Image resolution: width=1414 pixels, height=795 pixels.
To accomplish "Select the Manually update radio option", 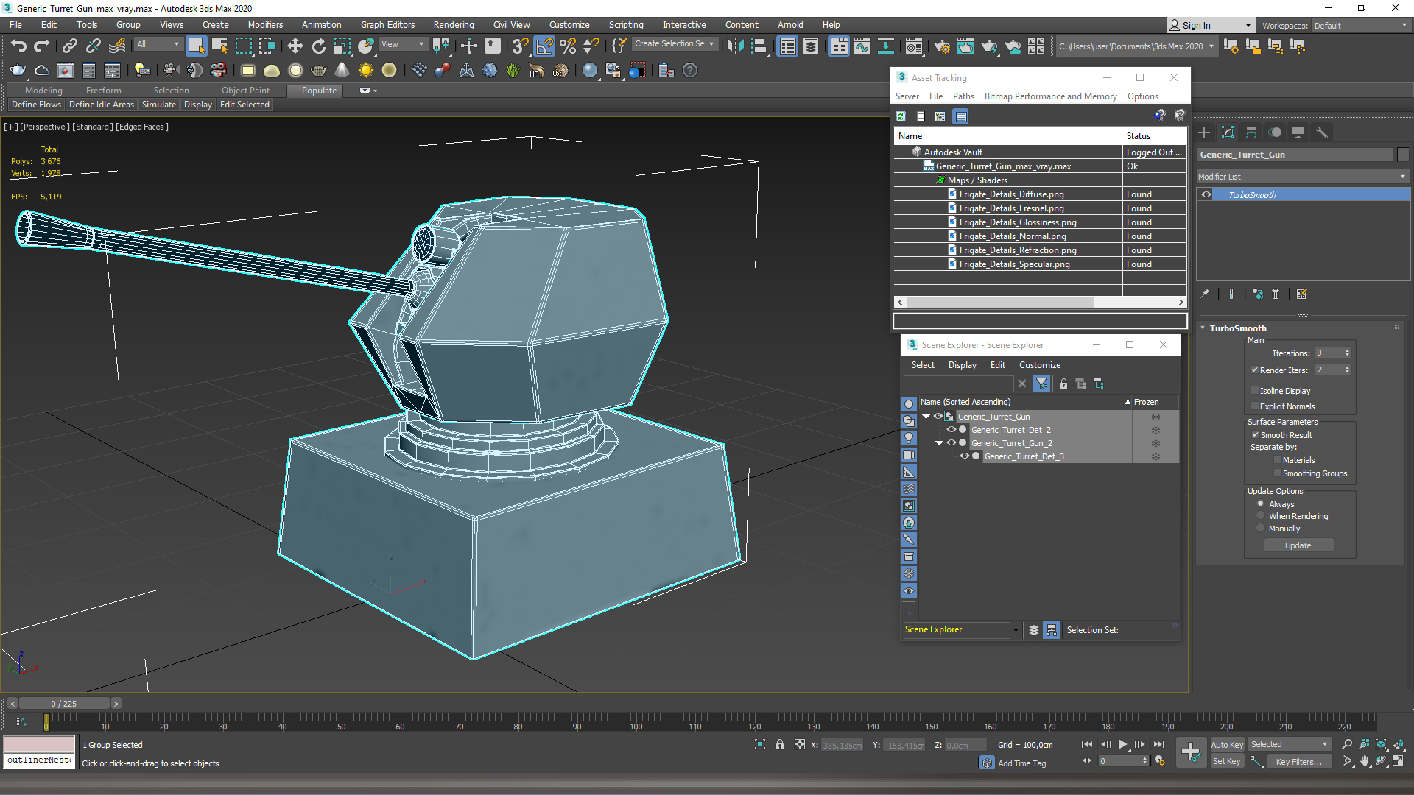I will (1260, 528).
